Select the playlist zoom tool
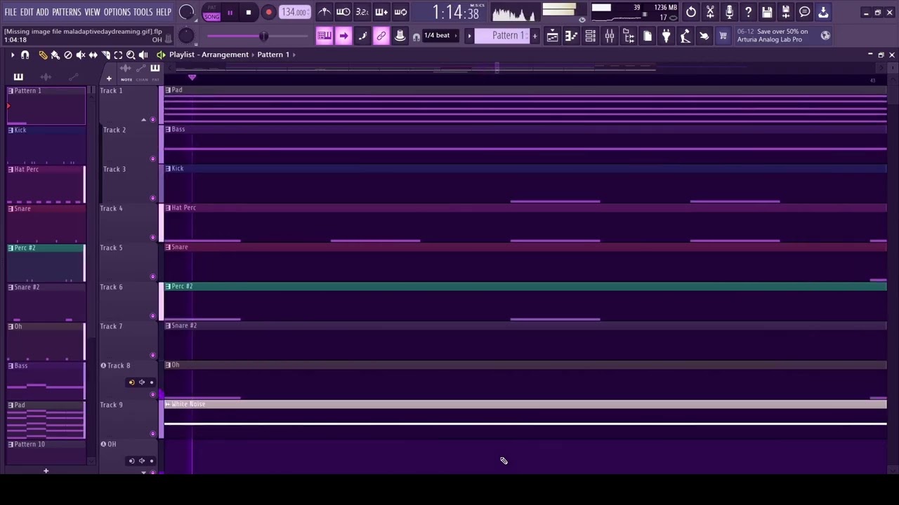Viewport: 899px width, 505px height. pos(131,55)
